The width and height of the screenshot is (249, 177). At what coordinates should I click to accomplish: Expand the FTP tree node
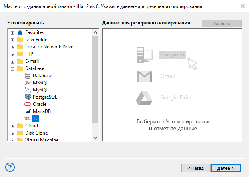(x=12, y=54)
